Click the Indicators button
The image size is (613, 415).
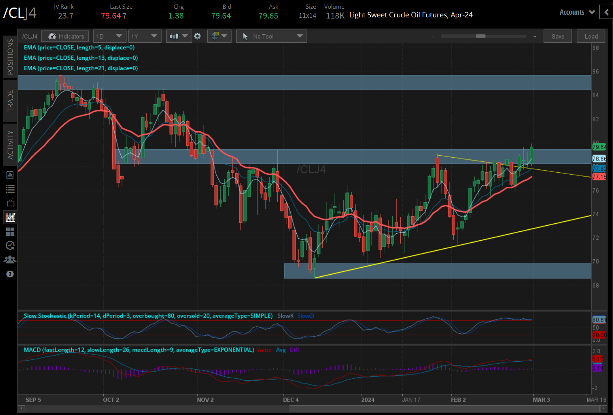65,36
